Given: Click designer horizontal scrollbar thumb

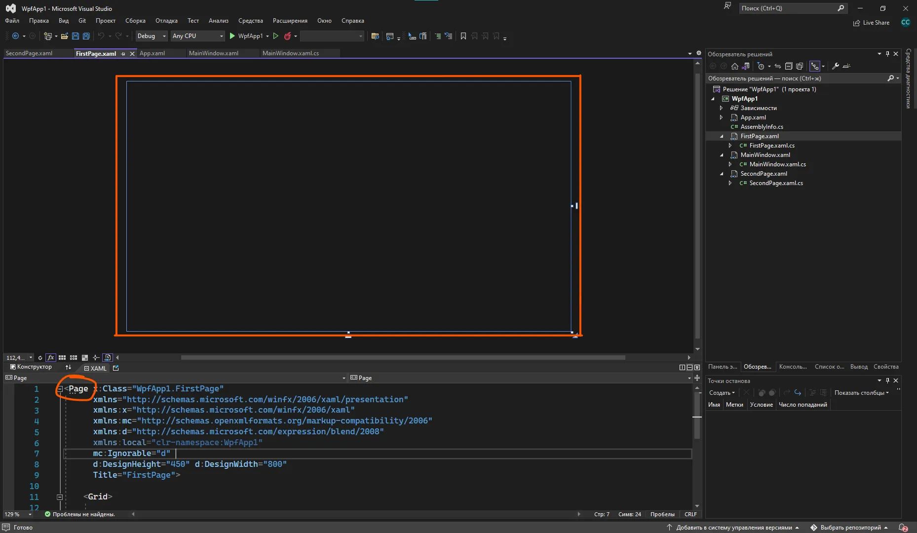Looking at the screenshot, I should tap(403, 358).
